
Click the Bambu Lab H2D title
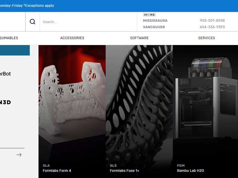click(x=190, y=171)
